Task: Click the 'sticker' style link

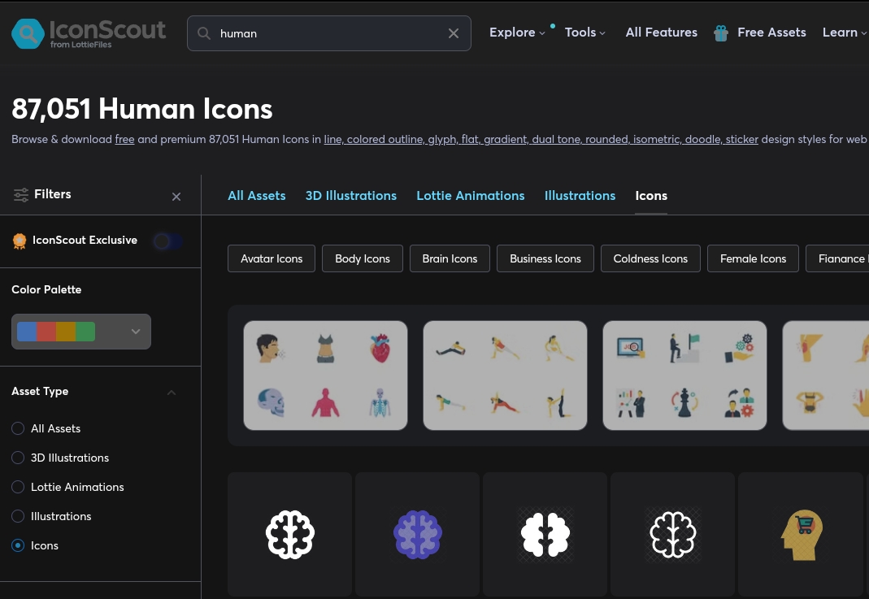Action: pos(741,140)
